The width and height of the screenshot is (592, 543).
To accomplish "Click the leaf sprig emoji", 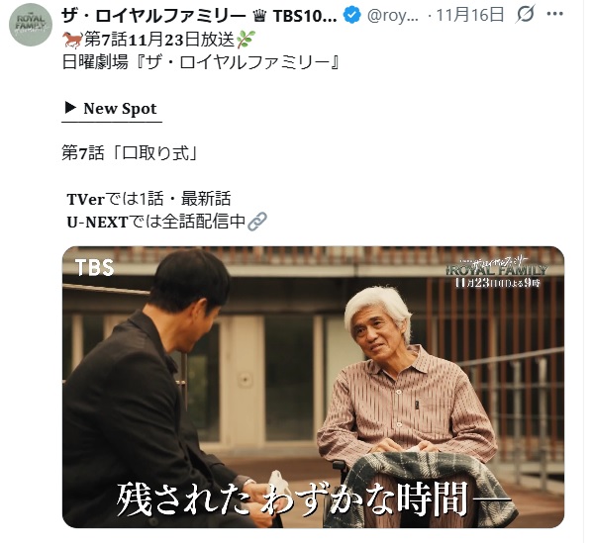I will click(246, 40).
